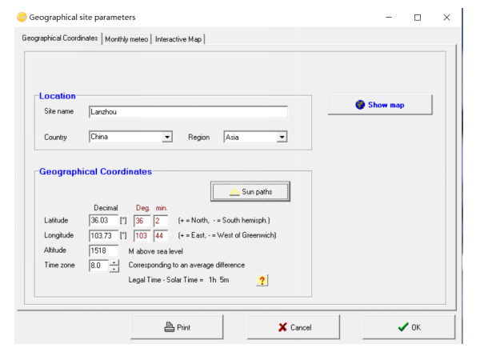The width and height of the screenshot is (484, 348).
Task: Click the Longitude minutes field 44
Action: (161, 236)
